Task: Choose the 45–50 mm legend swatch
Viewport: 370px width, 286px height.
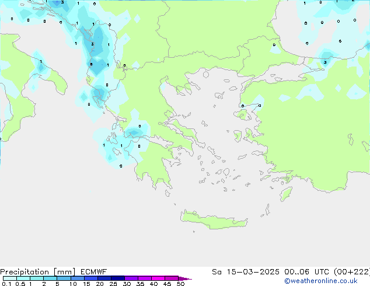Action: [x=172, y=278]
